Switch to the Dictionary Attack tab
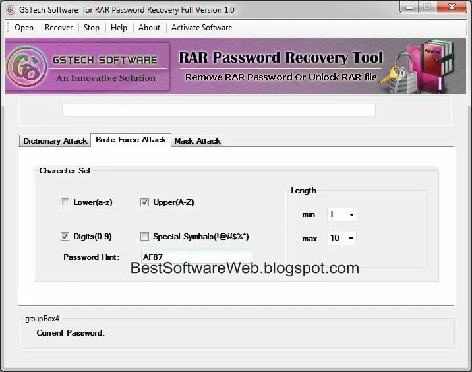Image resolution: width=472 pixels, height=372 pixels. click(55, 141)
